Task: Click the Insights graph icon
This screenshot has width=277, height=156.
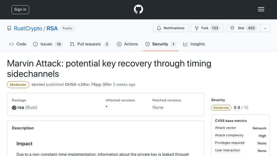Action: click(185, 44)
